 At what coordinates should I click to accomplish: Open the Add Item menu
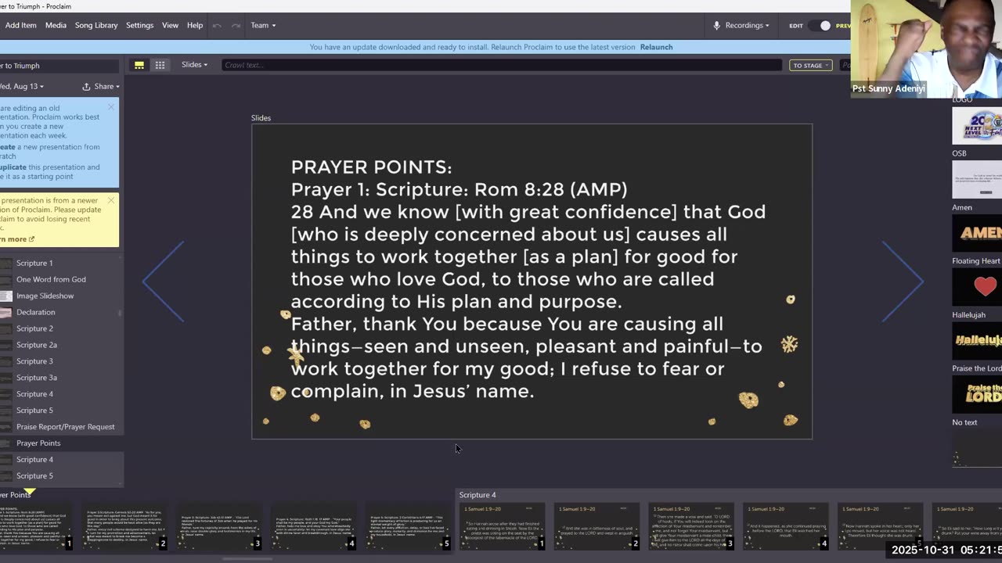tap(20, 25)
